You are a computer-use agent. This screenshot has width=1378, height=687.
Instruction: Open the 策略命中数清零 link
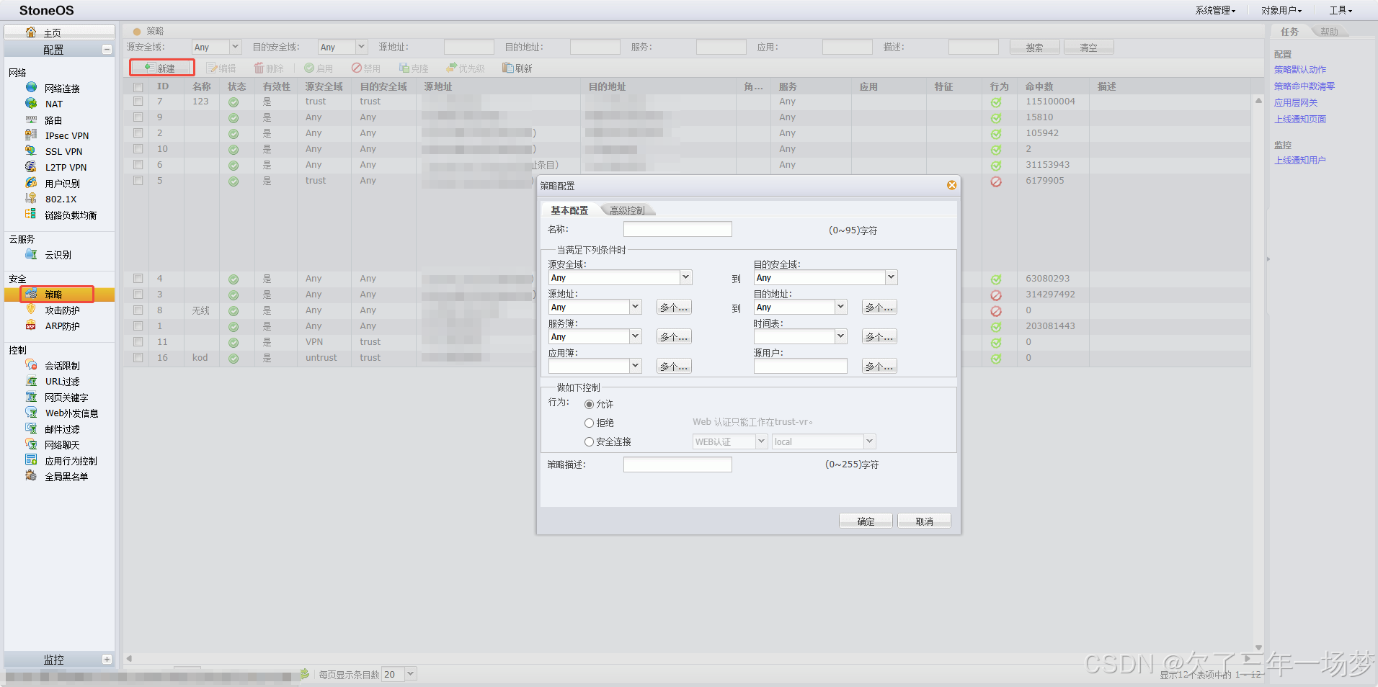[x=1304, y=86]
